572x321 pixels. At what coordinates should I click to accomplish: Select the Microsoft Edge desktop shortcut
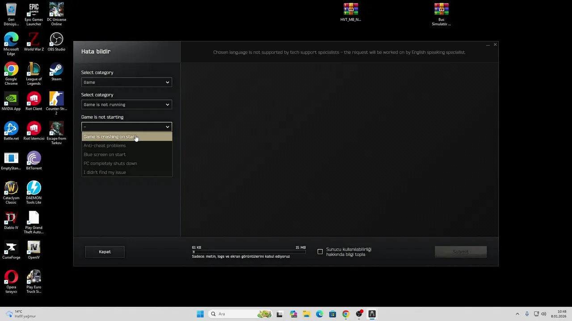pyautogui.click(x=11, y=44)
